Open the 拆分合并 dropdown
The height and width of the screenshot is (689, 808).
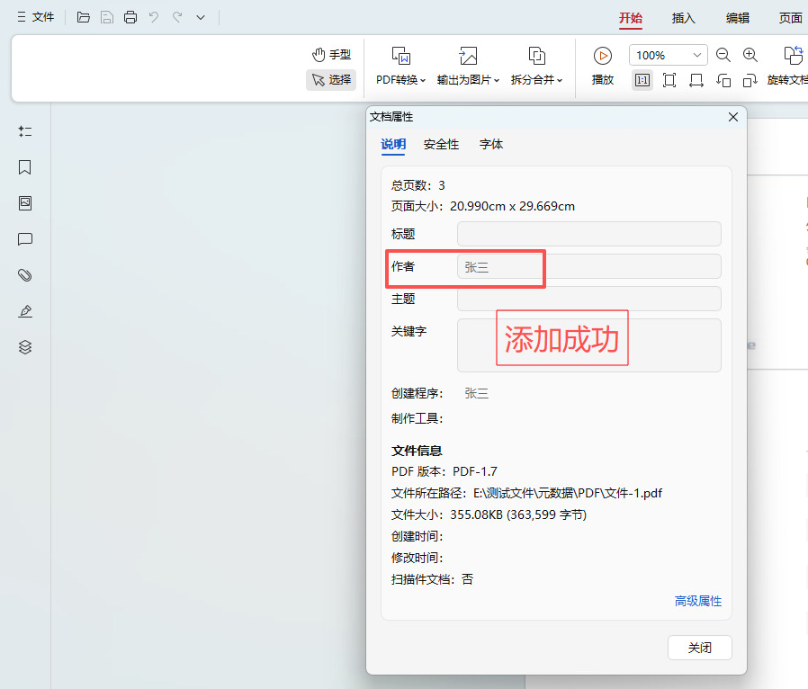tap(536, 66)
